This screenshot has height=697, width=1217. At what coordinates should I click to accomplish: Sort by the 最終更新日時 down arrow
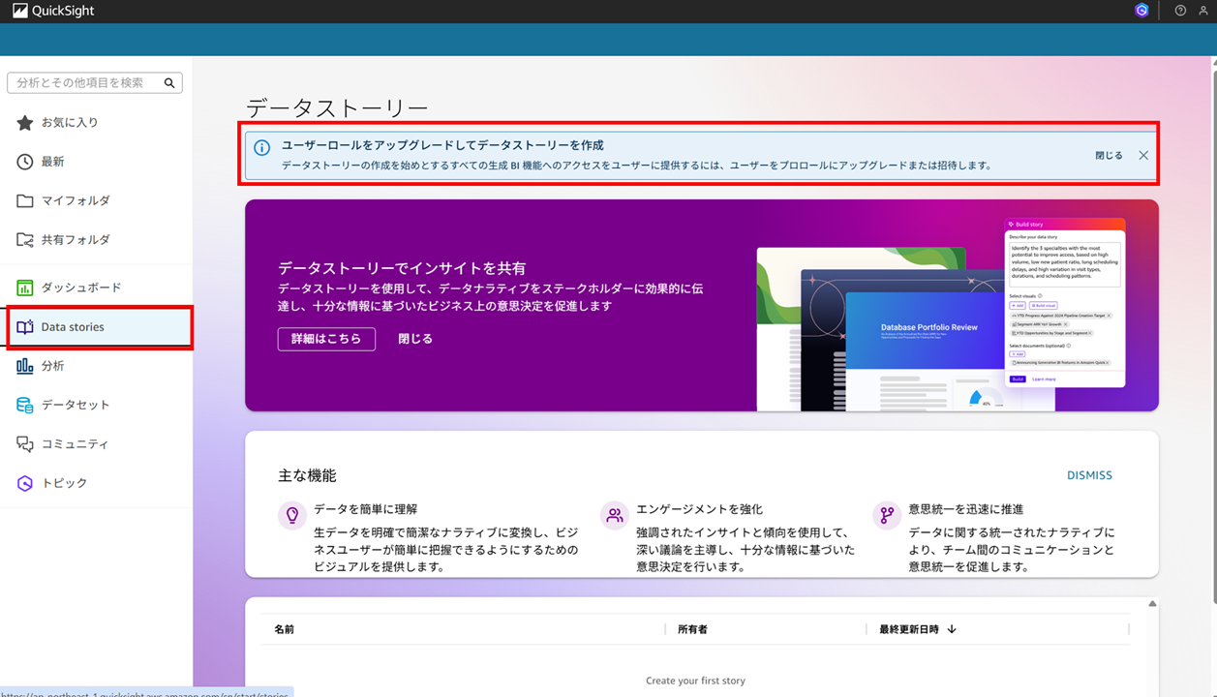point(952,629)
